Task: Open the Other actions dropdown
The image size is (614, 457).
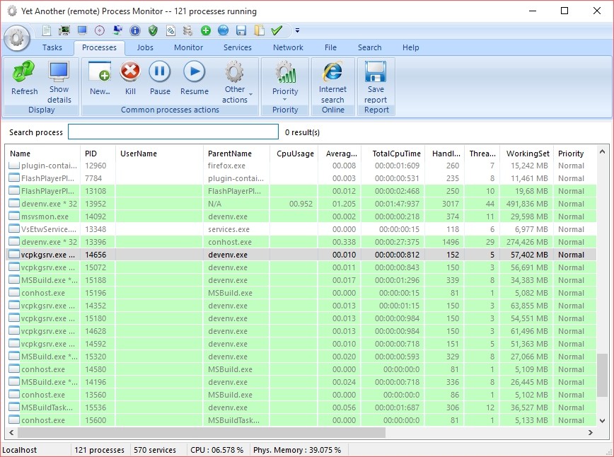Action: click(x=236, y=82)
